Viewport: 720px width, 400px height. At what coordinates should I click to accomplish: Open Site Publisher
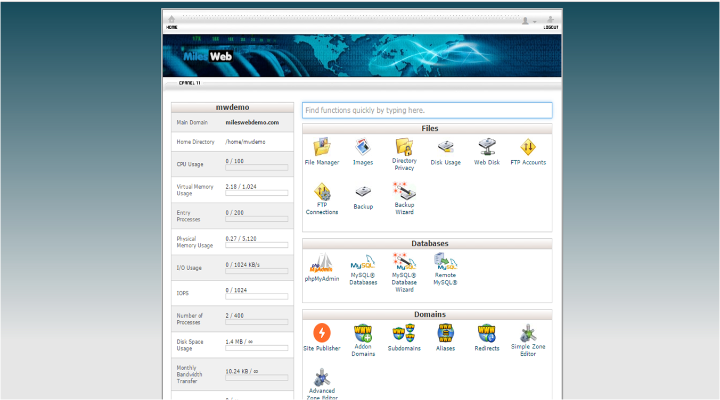coord(322,333)
